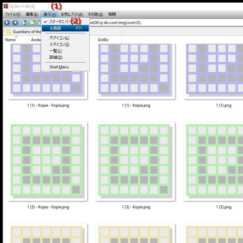Click file name 1 (3) - Kopie - Kopie.png

click(x=48, y=207)
